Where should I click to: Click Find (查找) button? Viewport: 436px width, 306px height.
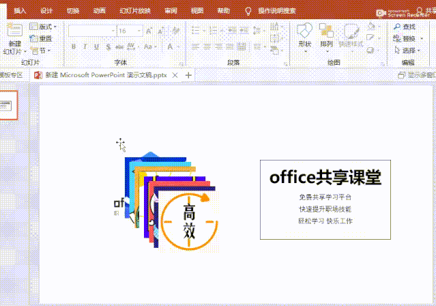(x=405, y=27)
